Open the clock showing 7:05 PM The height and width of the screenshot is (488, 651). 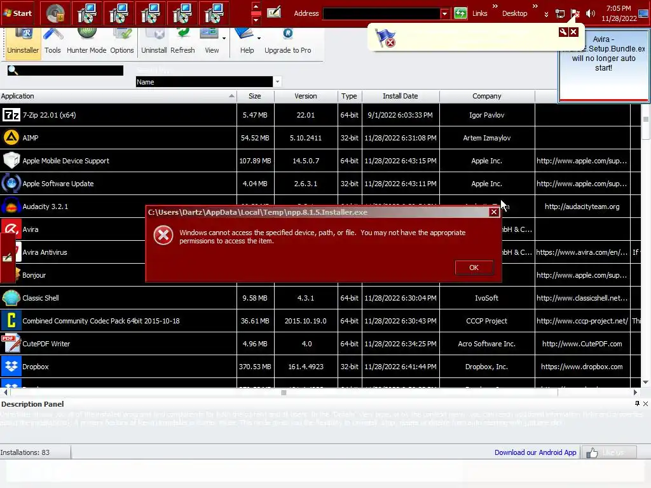tap(619, 13)
